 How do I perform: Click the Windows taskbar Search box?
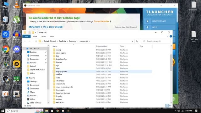[25, 111]
